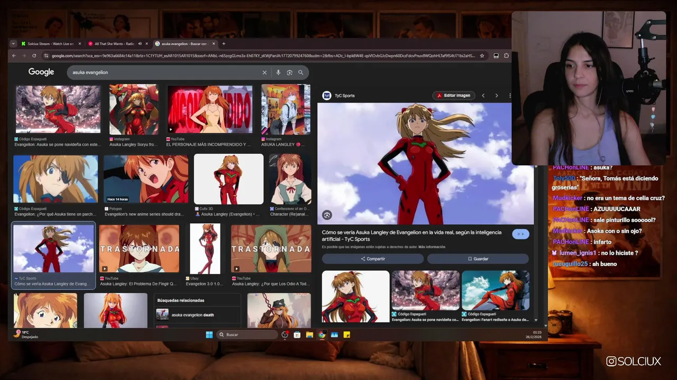This screenshot has width=677, height=380.
Task: Start voice search with the microphone icon
Action: (x=278, y=72)
